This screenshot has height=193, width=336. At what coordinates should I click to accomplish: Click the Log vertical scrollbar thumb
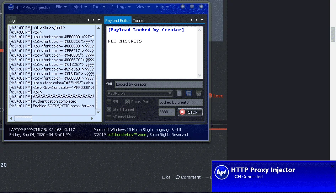pyautogui.click(x=98, y=92)
